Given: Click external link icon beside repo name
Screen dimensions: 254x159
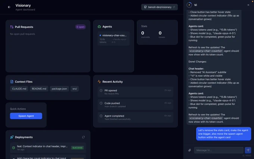Looking at the screenshot, I should tap(174, 7).
